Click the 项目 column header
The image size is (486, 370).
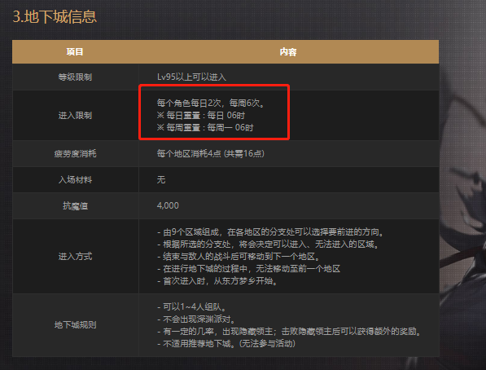(x=75, y=52)
